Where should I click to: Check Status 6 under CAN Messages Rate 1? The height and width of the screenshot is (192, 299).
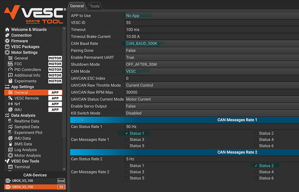256,146
